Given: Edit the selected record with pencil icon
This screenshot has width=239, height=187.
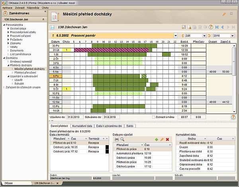Looking at the screenshot, I should coord(162,140).
